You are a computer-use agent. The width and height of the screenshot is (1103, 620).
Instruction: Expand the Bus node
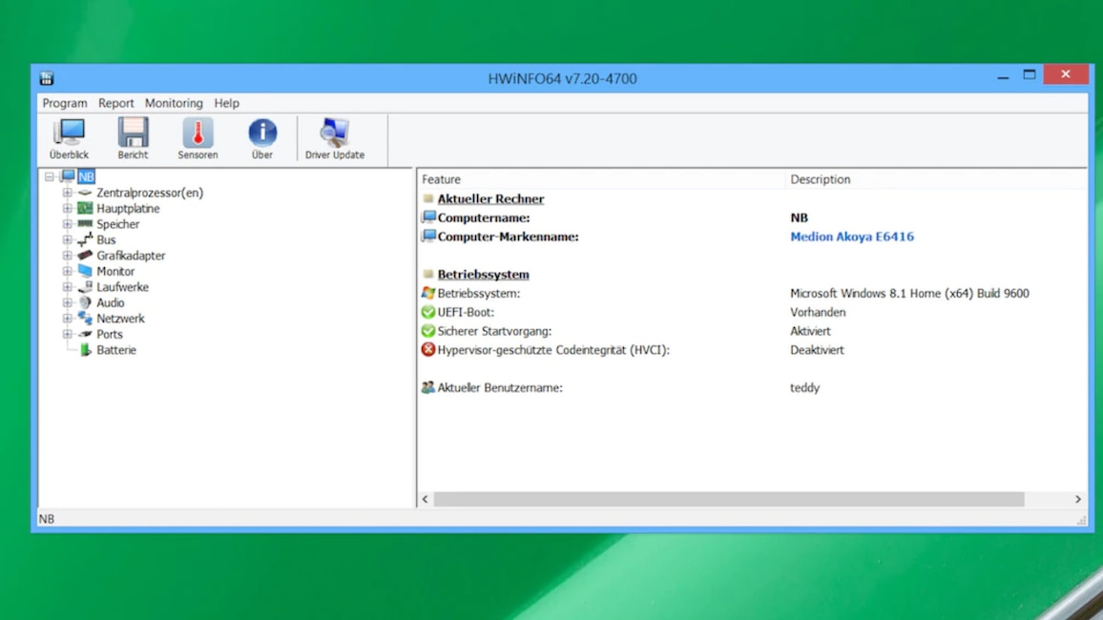click(x=67, y=239)
